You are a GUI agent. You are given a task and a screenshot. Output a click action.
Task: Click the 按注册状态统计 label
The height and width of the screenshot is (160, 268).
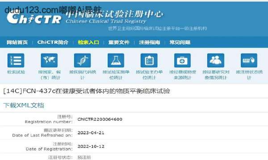coord(249,75)
